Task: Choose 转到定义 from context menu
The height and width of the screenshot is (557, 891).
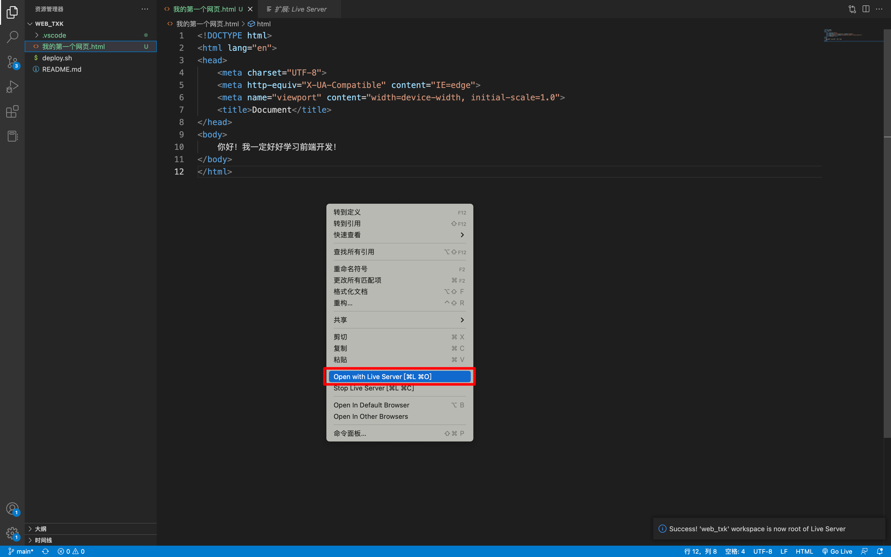Action: point(399,212)
